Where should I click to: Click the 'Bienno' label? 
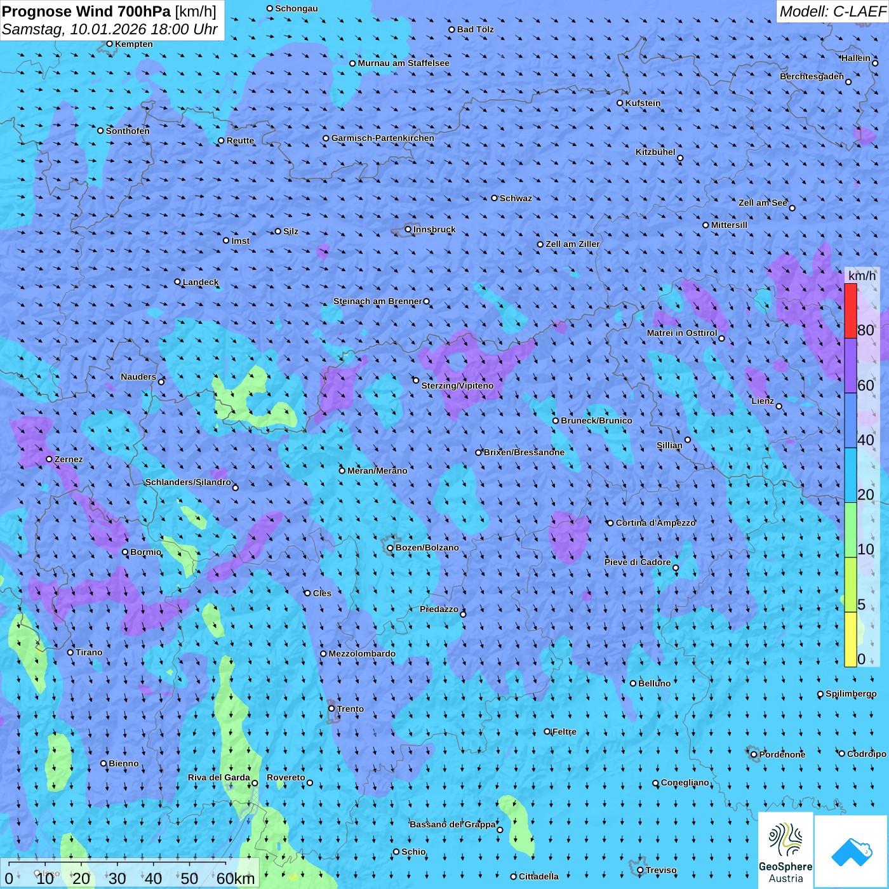tap(124, 763)
